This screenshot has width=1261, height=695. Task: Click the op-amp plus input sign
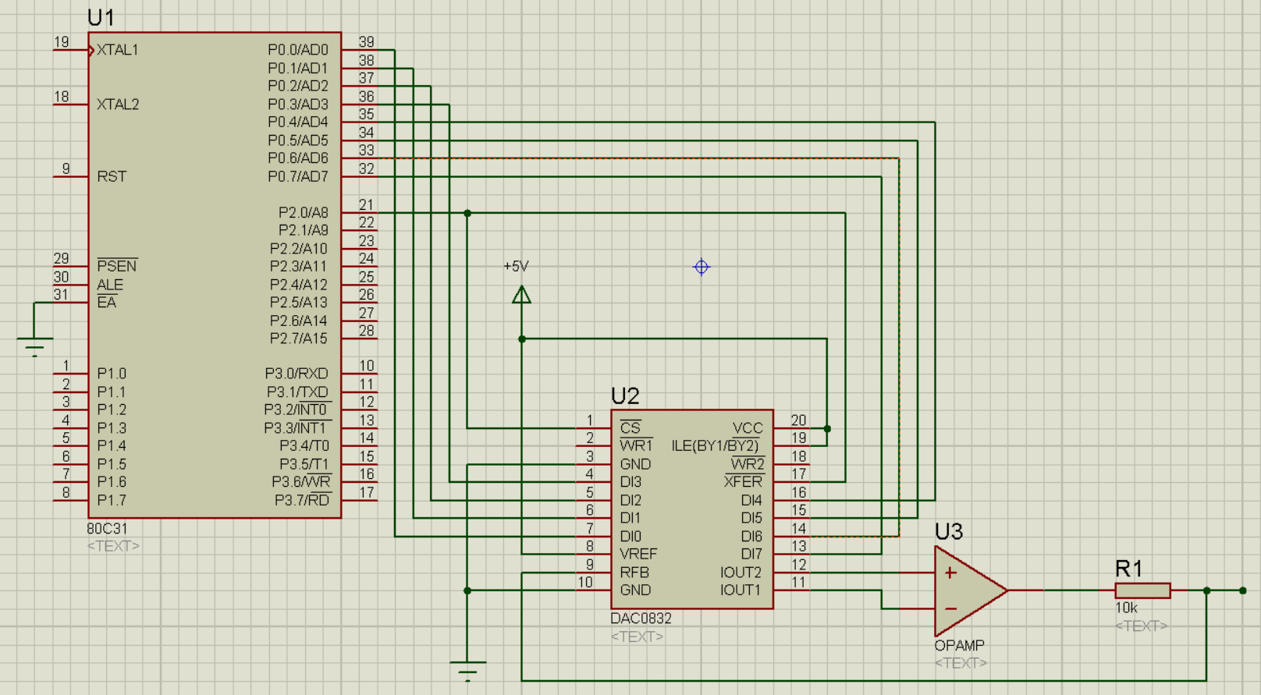click(950, 573)
